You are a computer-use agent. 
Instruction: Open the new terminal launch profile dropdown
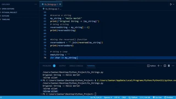tap(161, 66)
